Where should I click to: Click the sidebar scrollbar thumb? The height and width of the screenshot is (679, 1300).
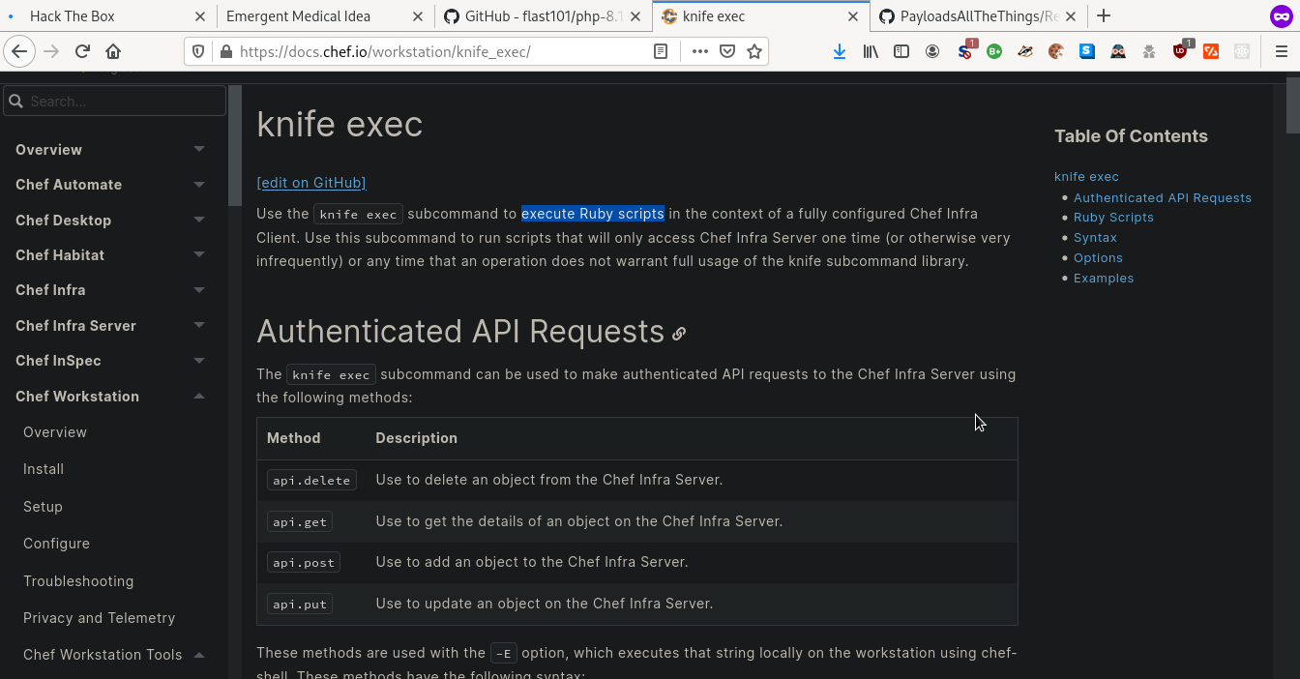coord(234,145)
